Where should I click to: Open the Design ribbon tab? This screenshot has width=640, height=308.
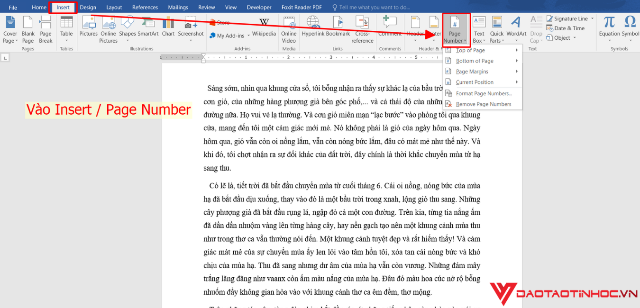tap(88, 7)
